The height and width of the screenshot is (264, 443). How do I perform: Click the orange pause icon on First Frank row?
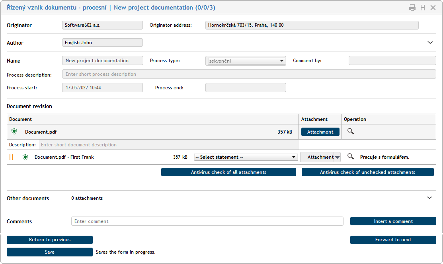click(11, 157)
